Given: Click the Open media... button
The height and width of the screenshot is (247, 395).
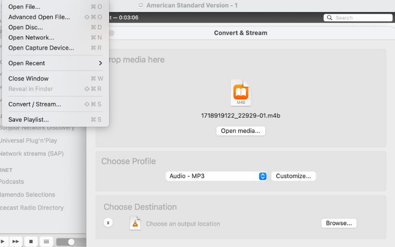Looking at the screenshot, I should (240, 131).
